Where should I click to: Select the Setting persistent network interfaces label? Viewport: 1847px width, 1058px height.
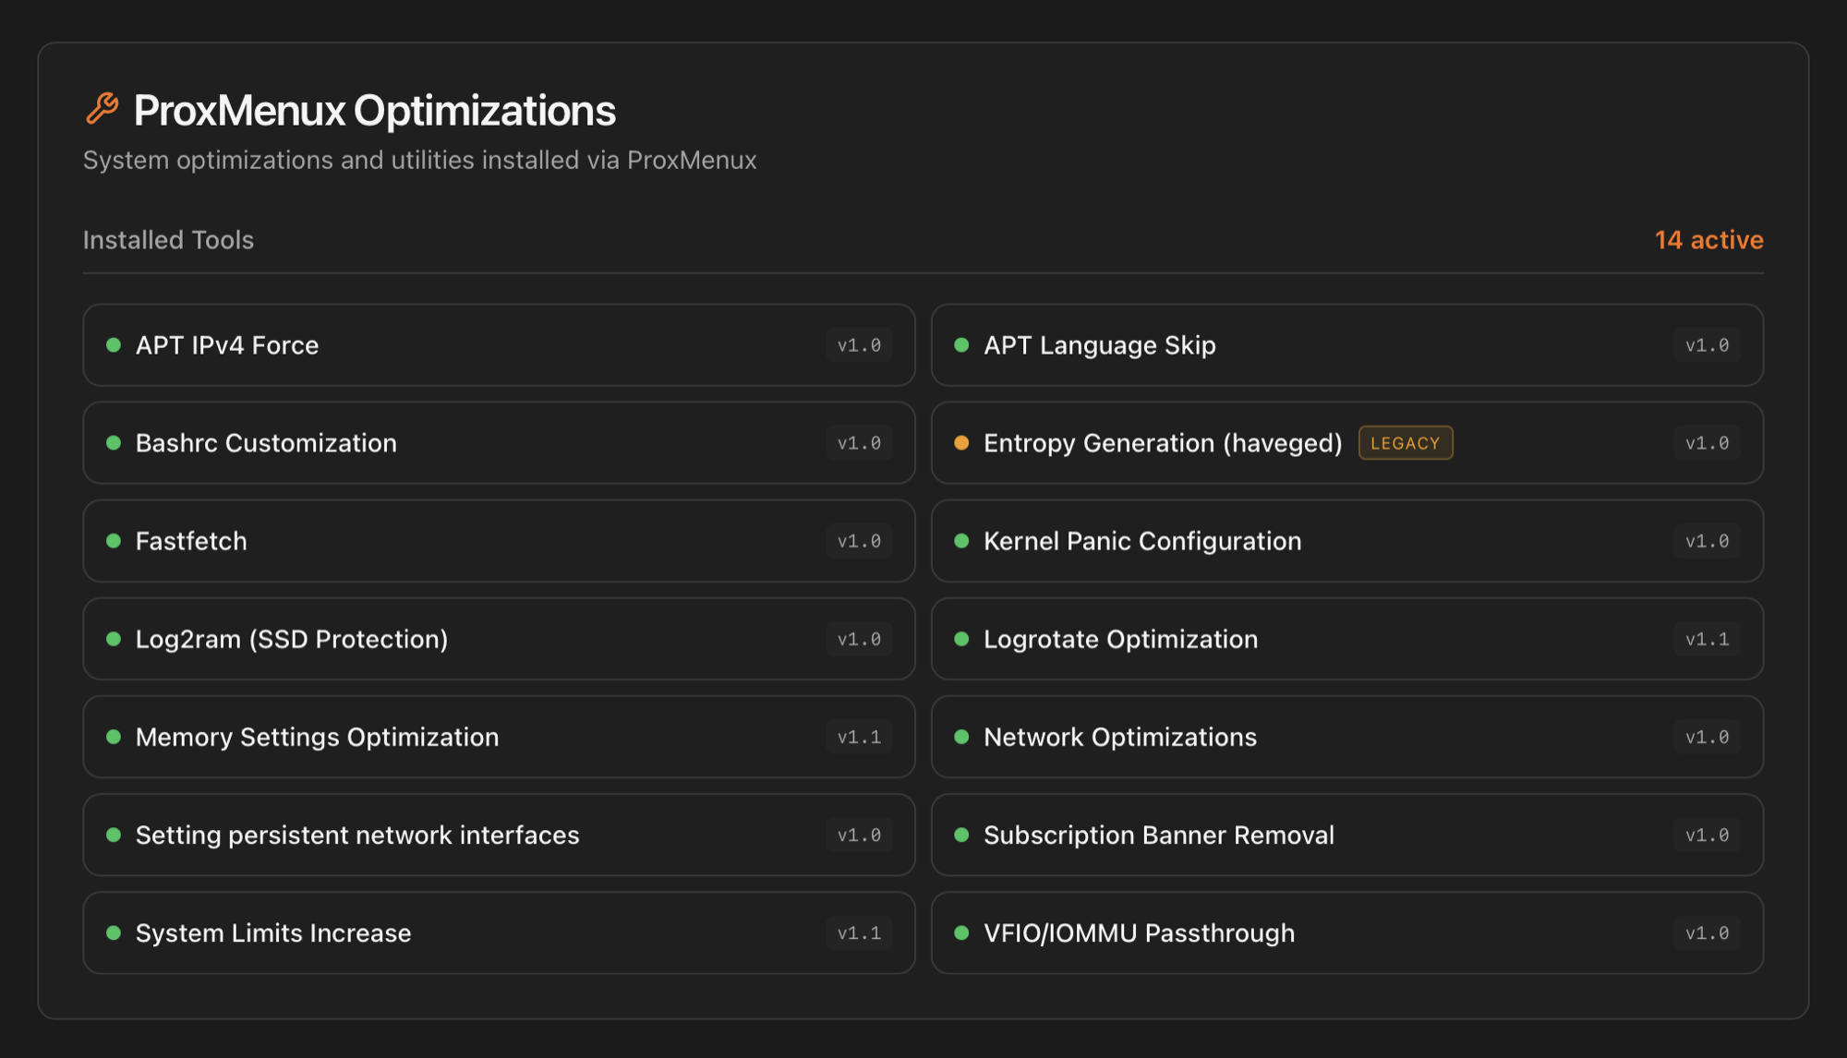point(357,835)
